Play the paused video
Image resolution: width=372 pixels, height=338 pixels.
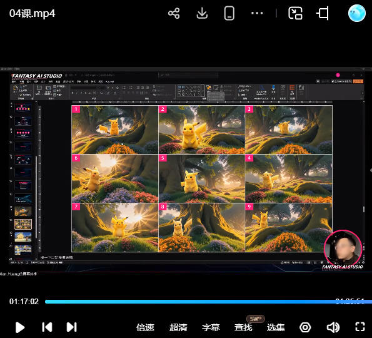[x=20, y=327]
